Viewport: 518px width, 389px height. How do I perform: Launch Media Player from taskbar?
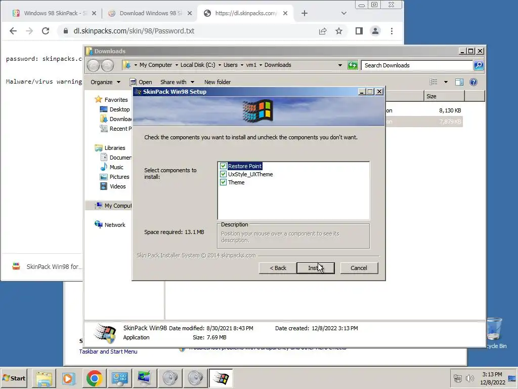(x=69, y=378)
